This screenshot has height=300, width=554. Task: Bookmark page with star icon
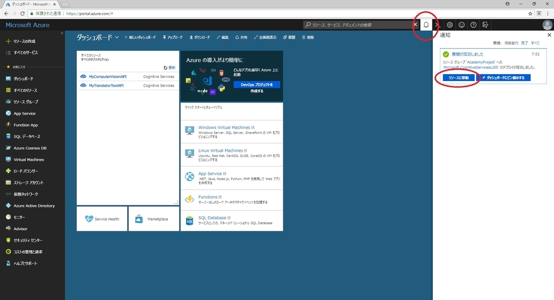[x=530, y=14]
